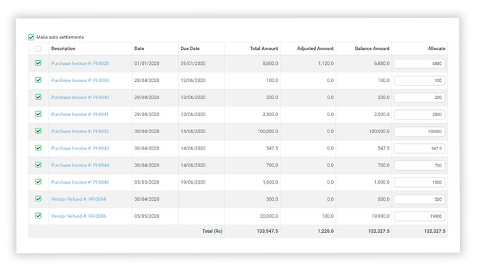Click the Allocate field for PI-0044

pos(420,165)
